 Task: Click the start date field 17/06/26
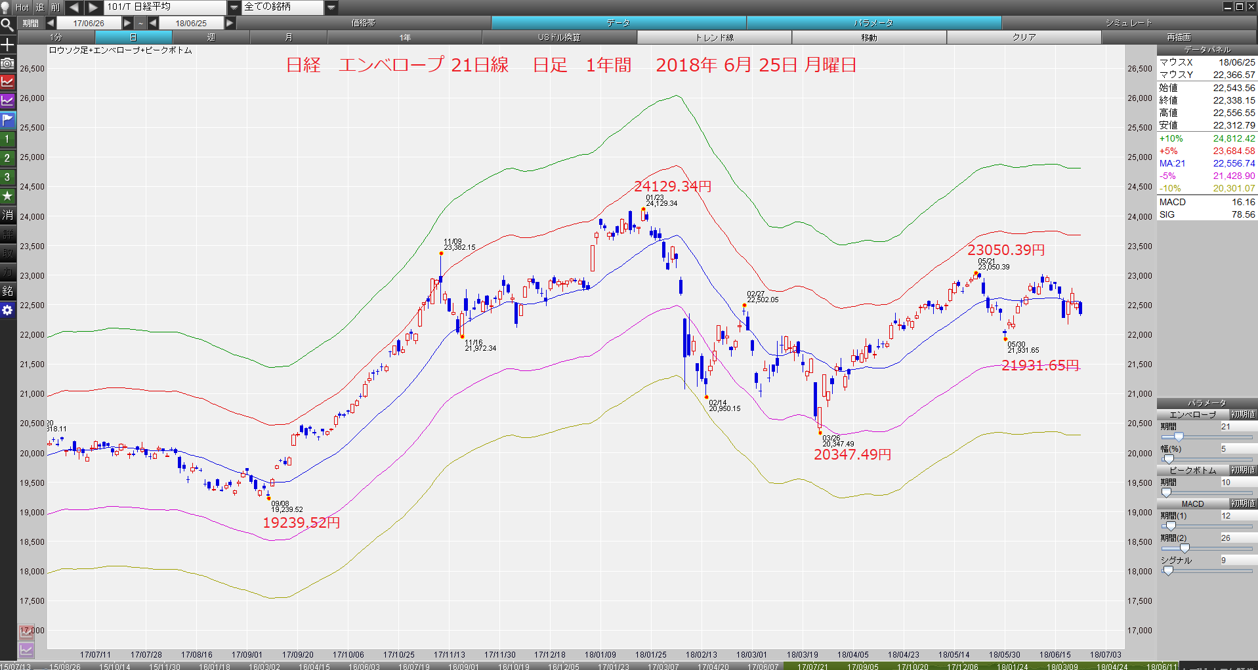point(89,23)
